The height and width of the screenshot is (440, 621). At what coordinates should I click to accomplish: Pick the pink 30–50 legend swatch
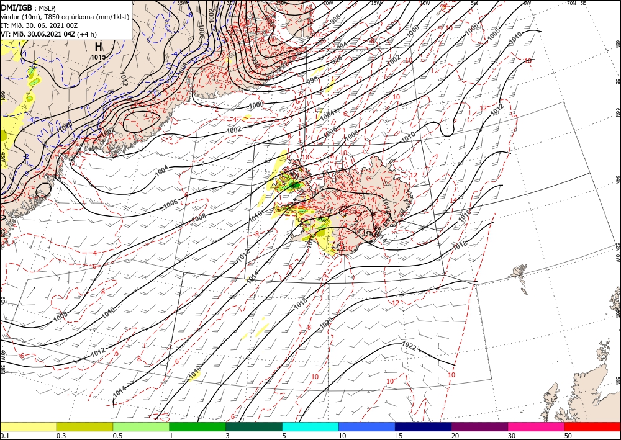click(537, 426)
